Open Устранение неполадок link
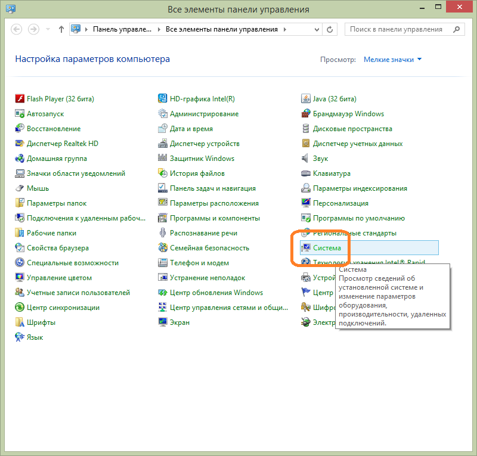The width and height of the screenshot is (477, 456). (207, 278)
